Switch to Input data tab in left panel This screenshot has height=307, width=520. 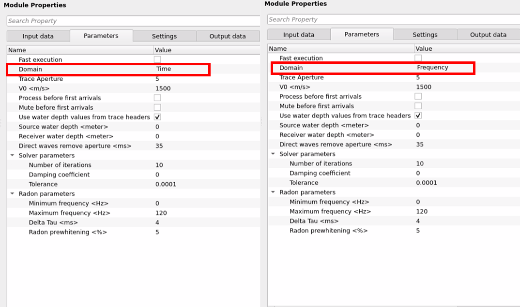(38, 36)
